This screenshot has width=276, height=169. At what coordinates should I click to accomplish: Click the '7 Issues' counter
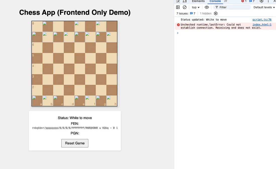point(186,13)
